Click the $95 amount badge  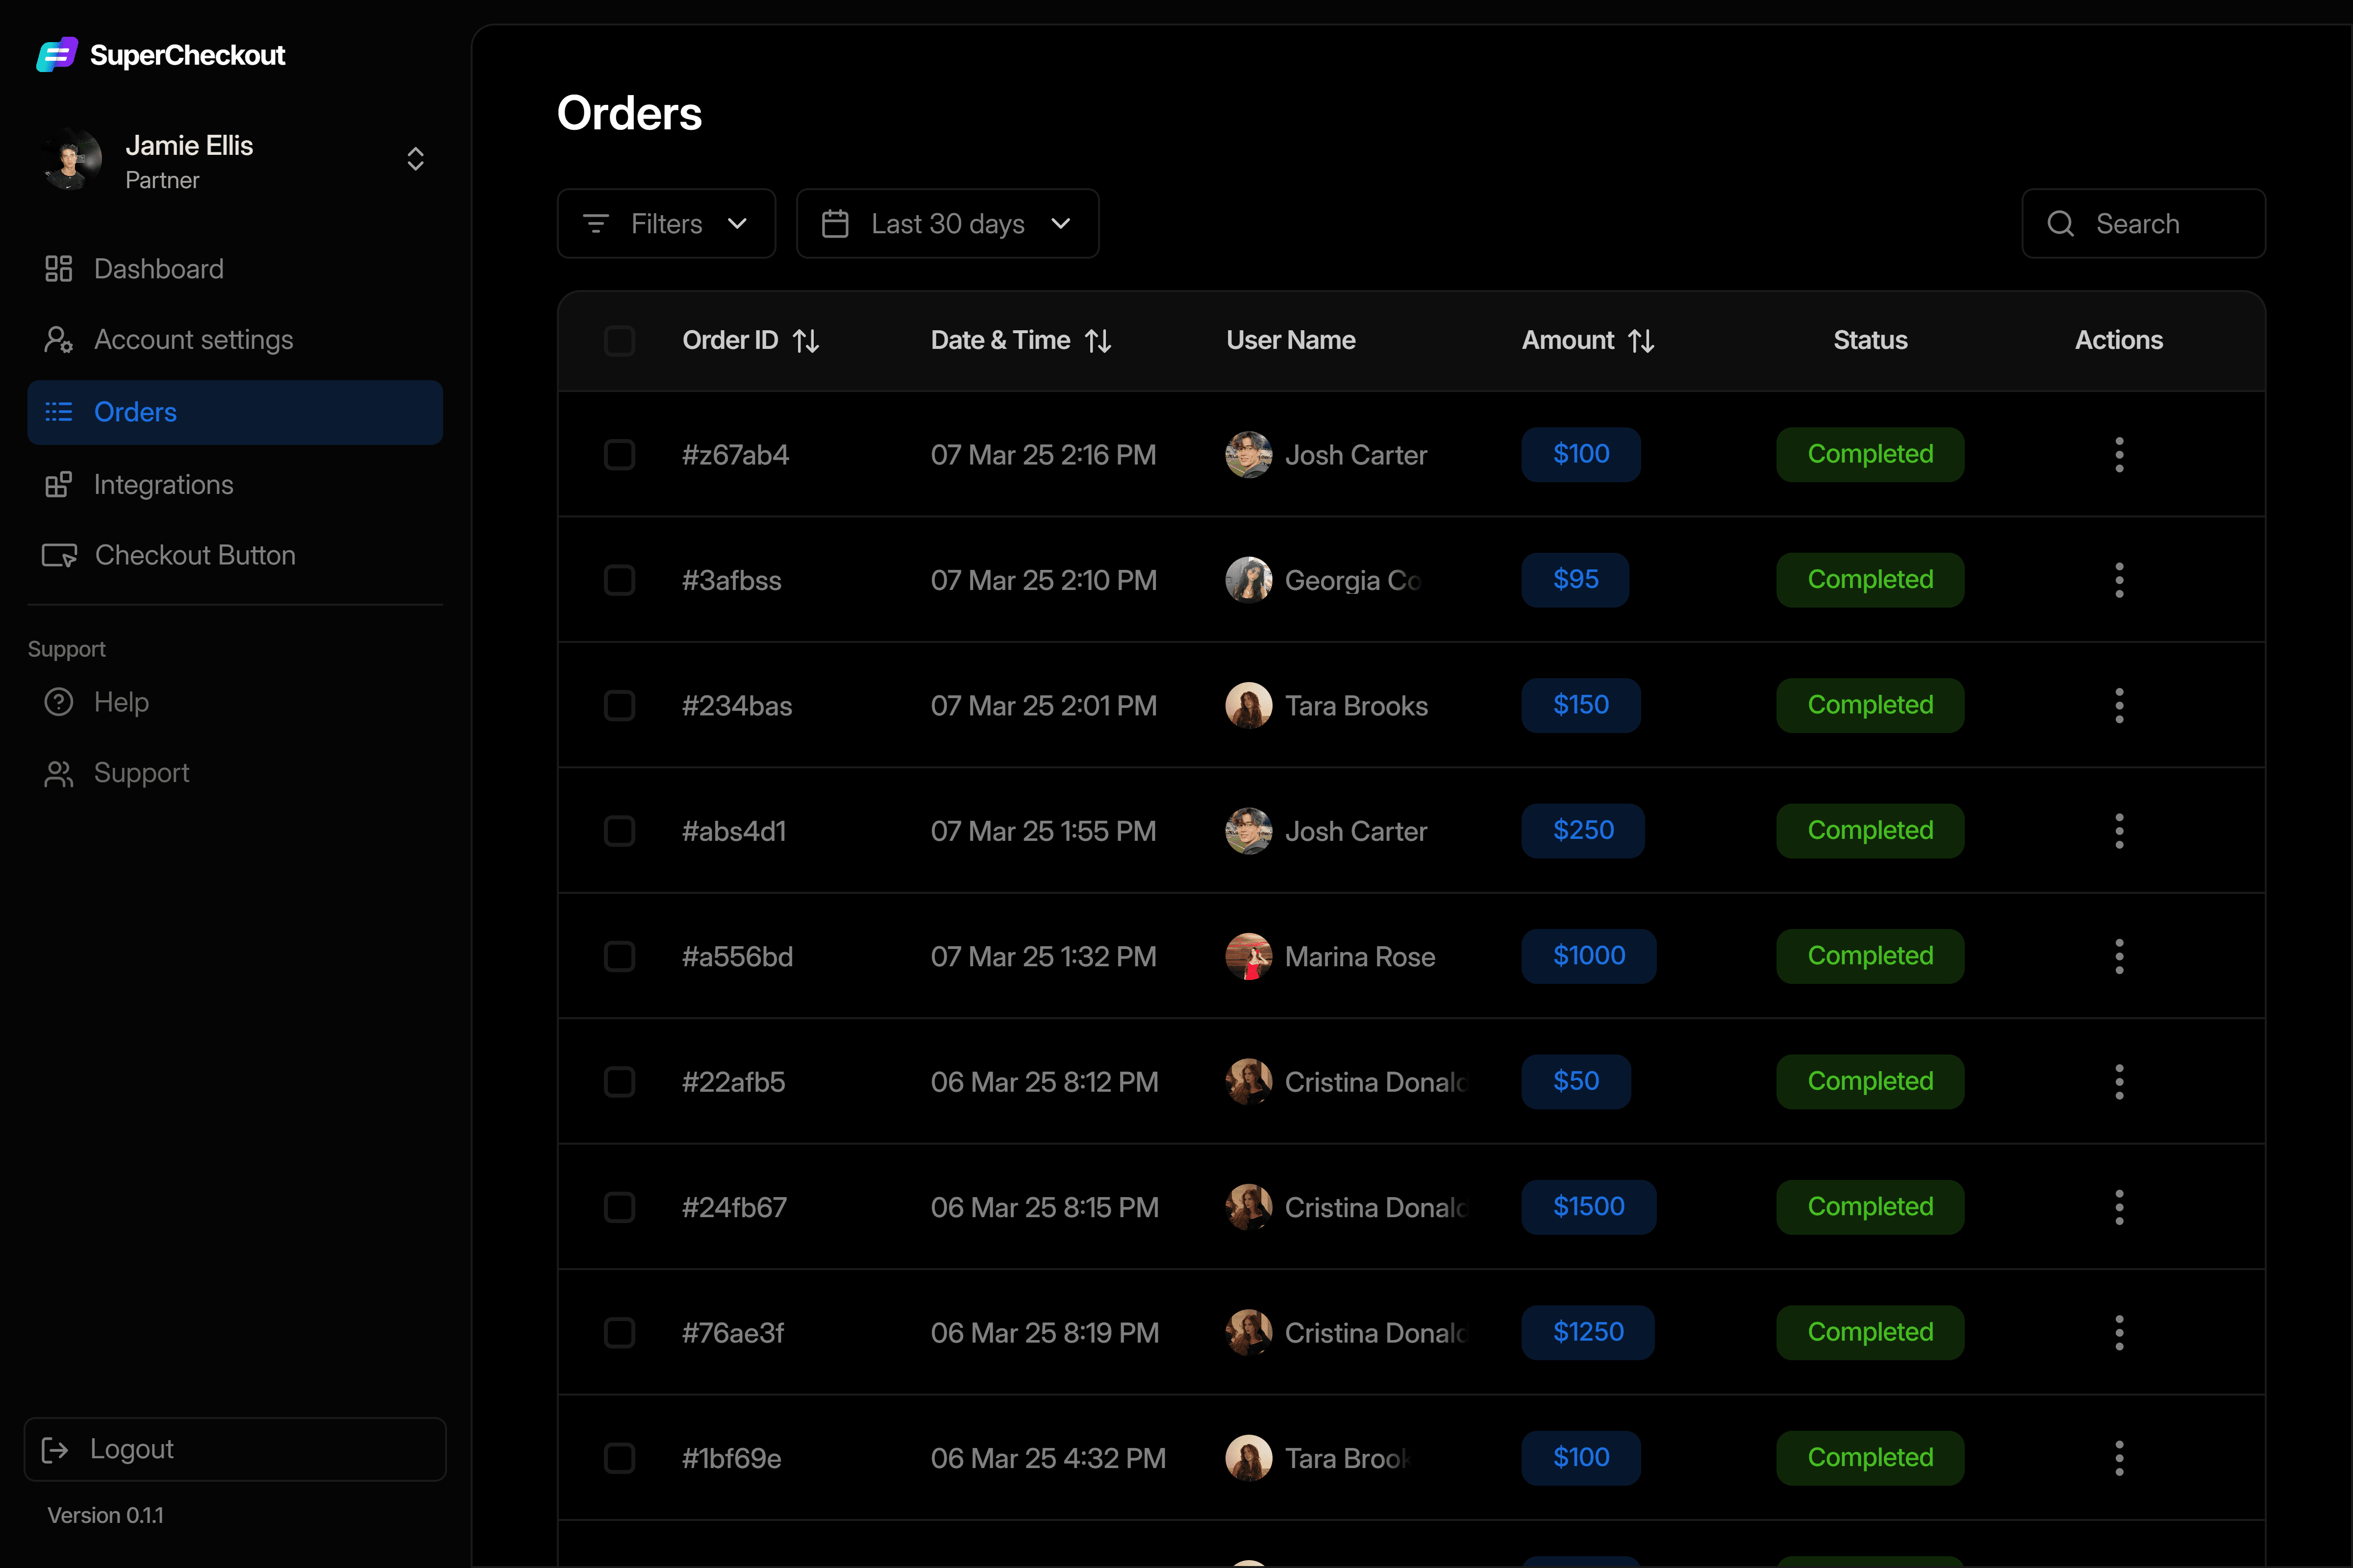1576,580
